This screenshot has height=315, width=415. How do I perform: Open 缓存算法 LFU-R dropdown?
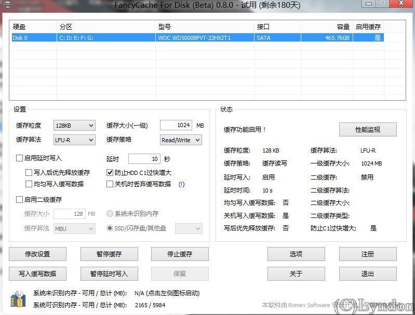pyautogui.click(x=74, y=140)
